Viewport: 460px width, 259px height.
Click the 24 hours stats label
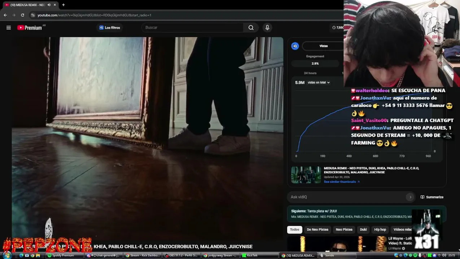310,73
